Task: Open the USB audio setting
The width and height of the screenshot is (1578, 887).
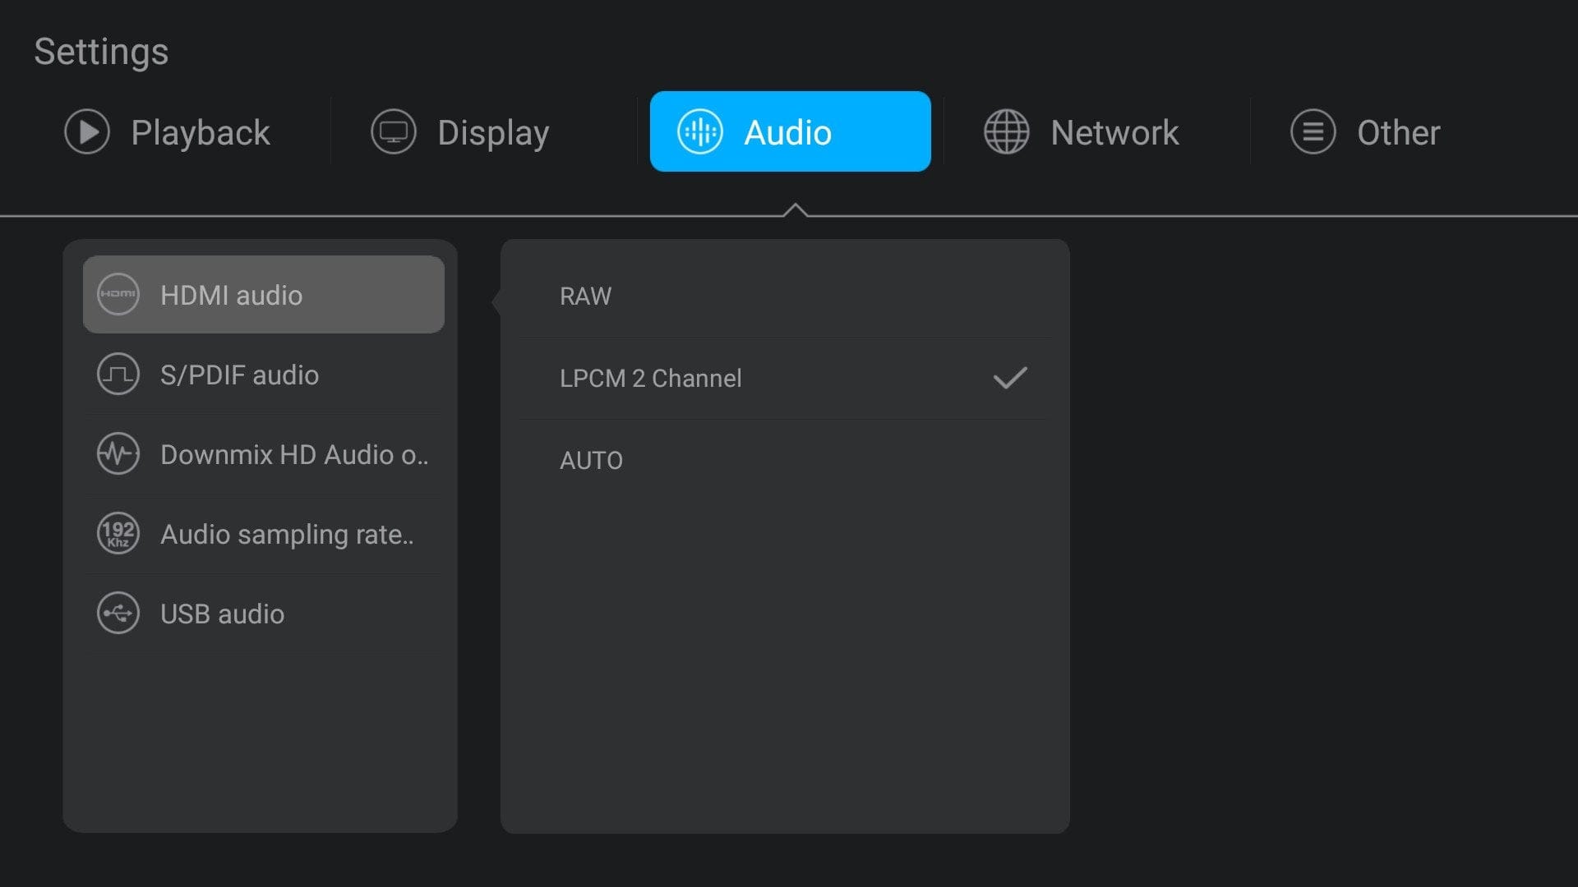Action: coord(222,614)
